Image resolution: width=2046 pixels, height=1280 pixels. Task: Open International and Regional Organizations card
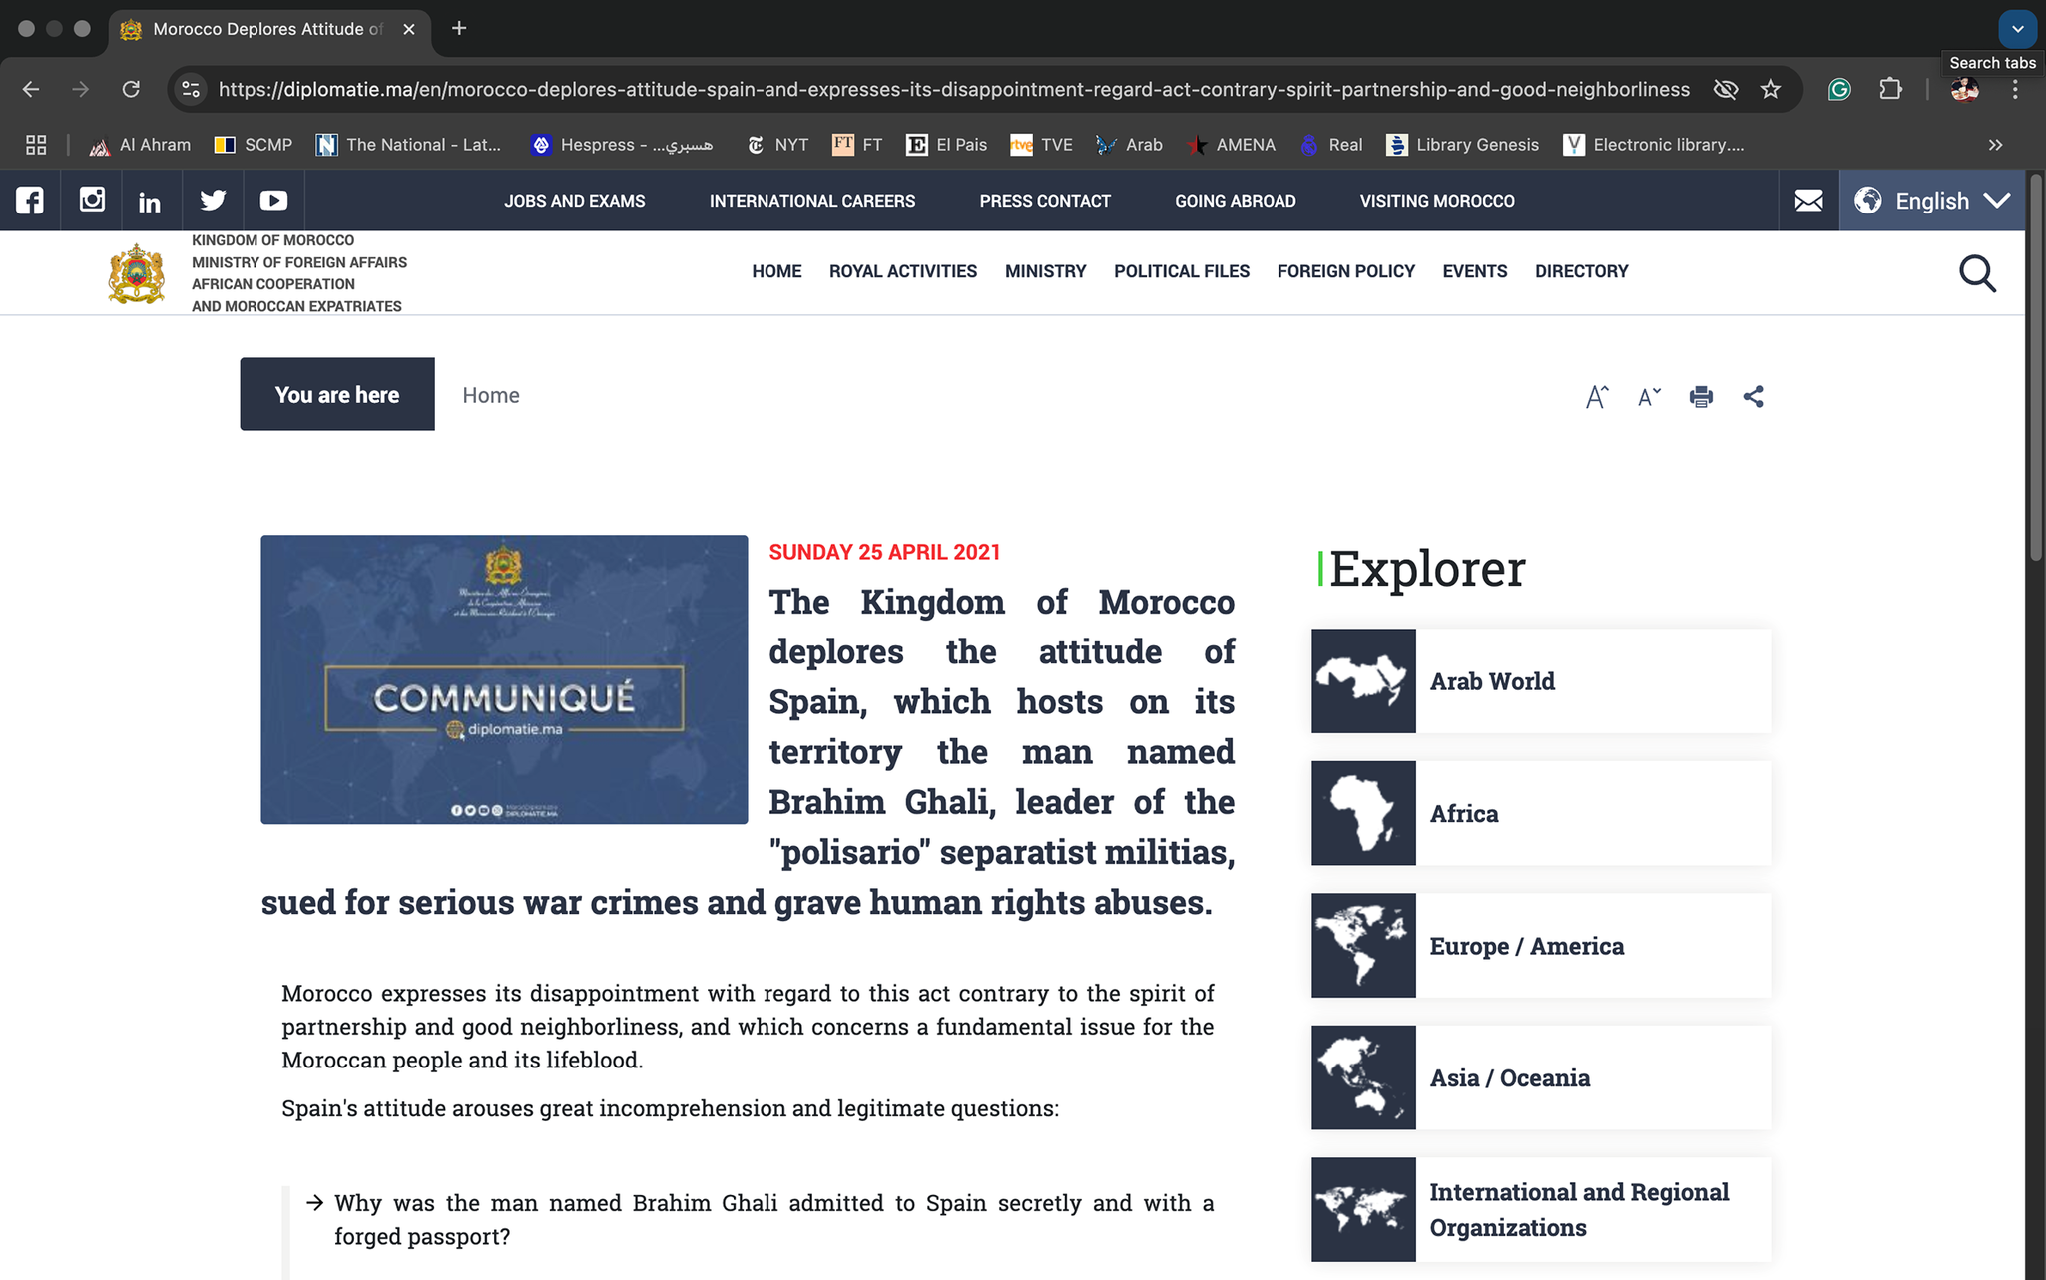click(x=1541, y=1209)
